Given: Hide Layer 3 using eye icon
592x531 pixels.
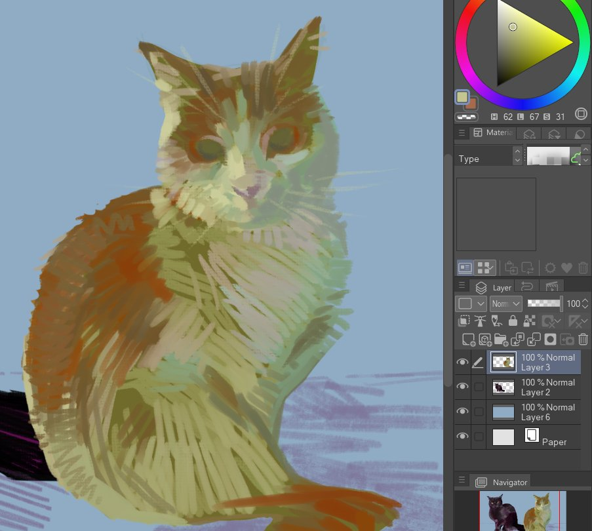Looking at the screenshot, I should [462, 362].
